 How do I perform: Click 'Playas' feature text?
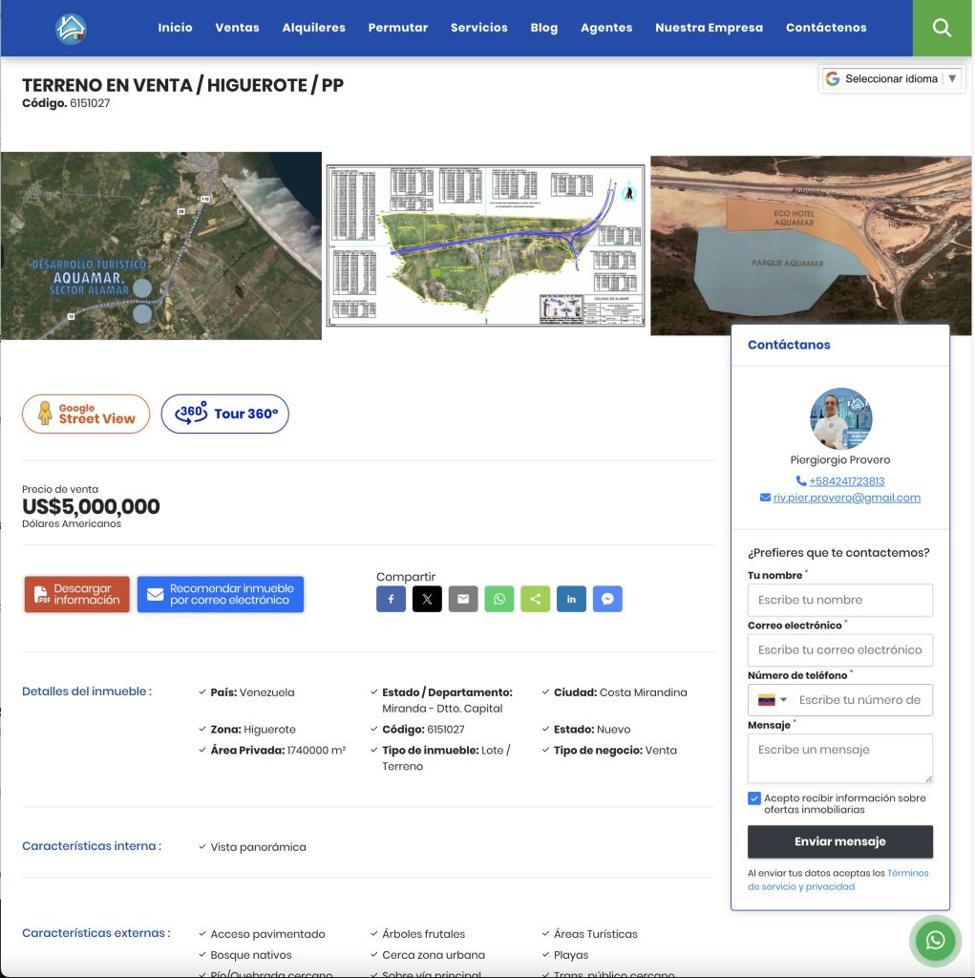pyautogui.click(x=571, y=955)
